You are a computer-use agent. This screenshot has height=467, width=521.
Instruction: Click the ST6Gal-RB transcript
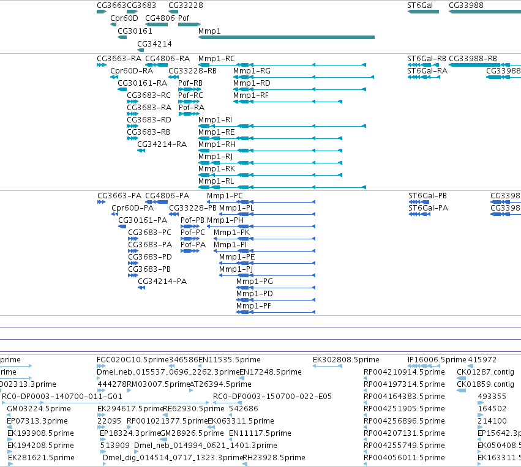click(423, 65)
